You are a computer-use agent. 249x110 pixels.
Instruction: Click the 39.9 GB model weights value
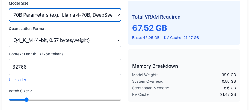(229, 75)
